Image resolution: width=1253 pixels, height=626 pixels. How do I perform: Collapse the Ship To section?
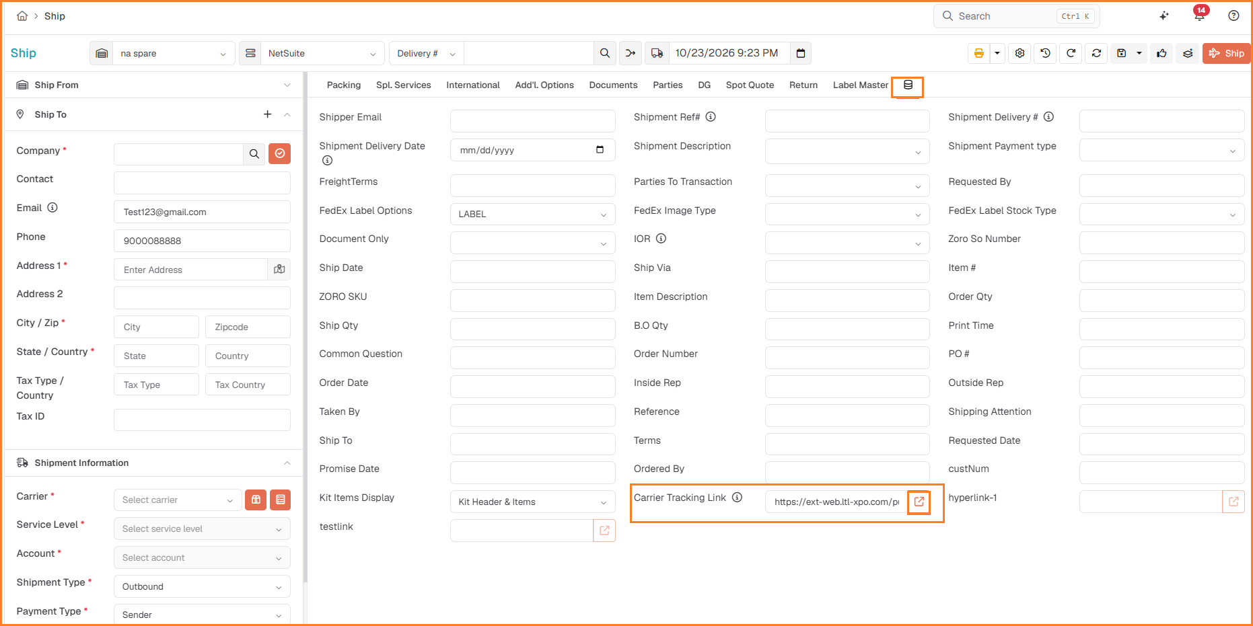coord(287,114)
